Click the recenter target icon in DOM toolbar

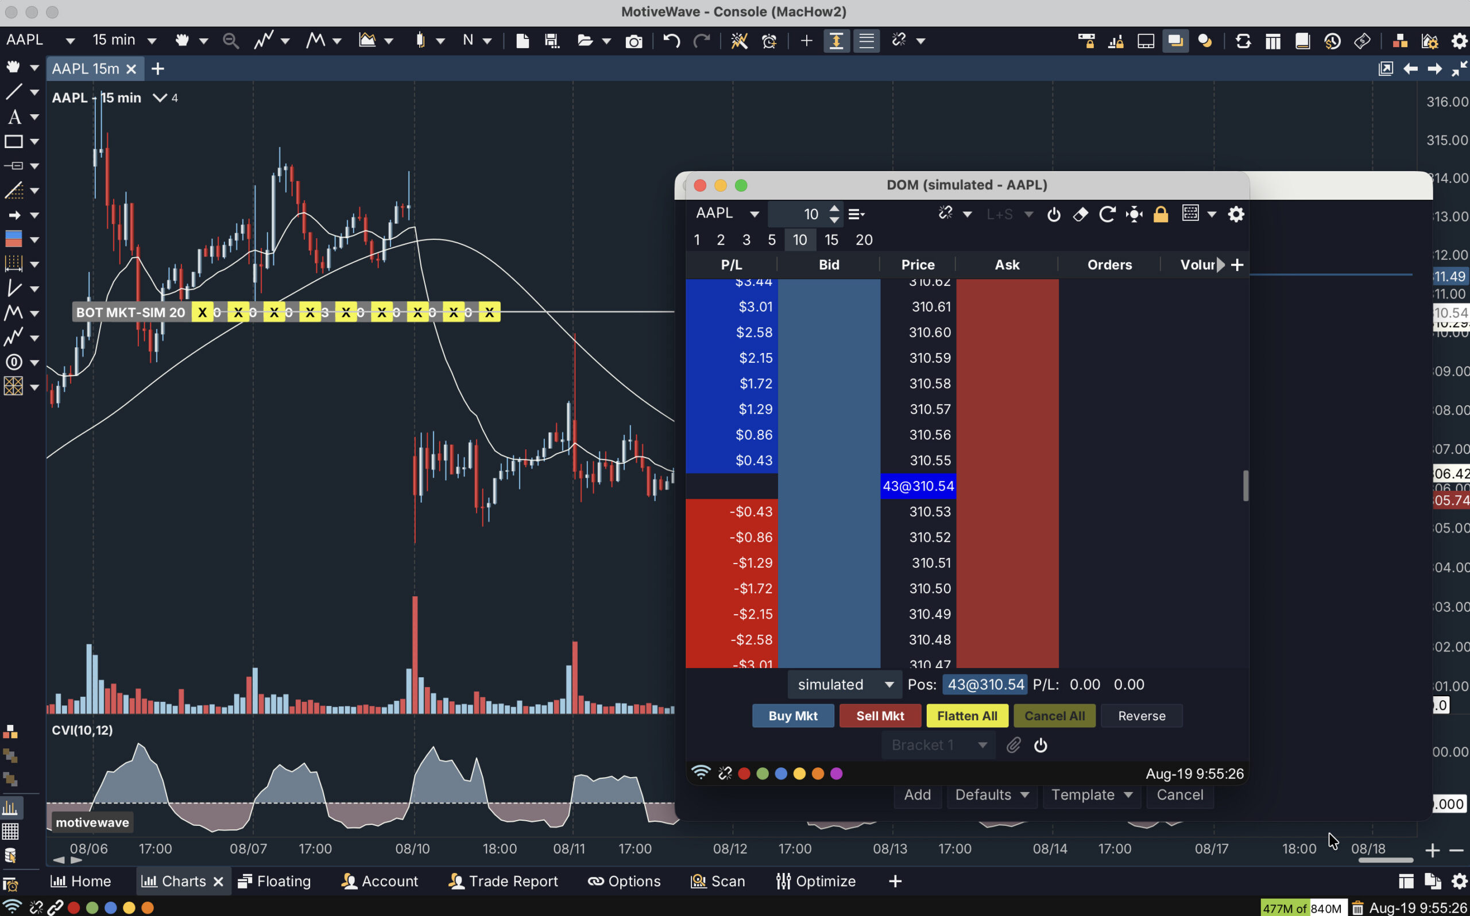point(1134,215)
